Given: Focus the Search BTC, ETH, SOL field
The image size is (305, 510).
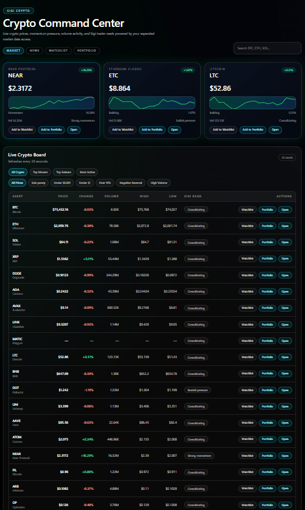Looking at the screenshot, I should coord(268,48).
